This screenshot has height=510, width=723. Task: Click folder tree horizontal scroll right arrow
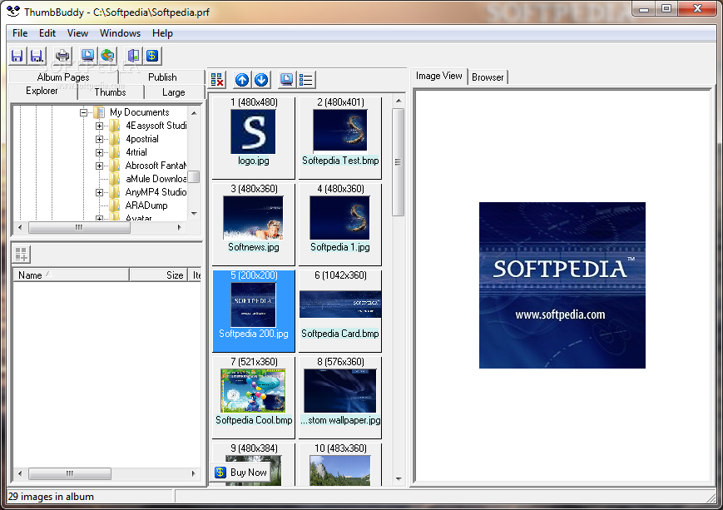[180, 227]
